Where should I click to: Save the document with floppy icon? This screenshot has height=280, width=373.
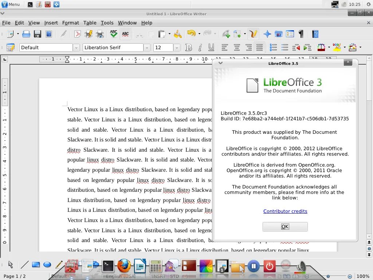38,34
